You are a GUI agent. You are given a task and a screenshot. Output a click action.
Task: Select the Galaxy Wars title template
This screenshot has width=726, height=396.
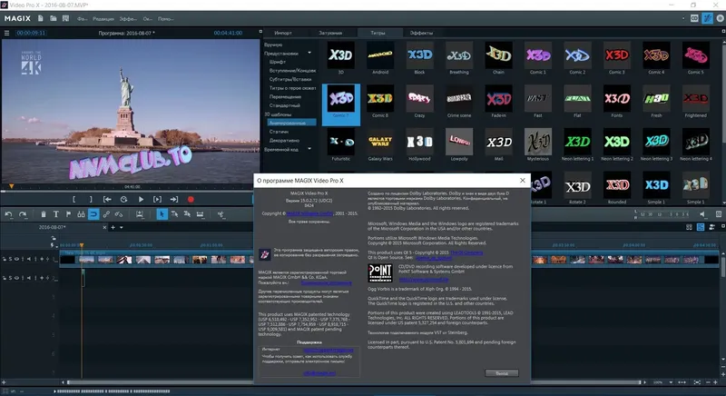click(380, 145)
